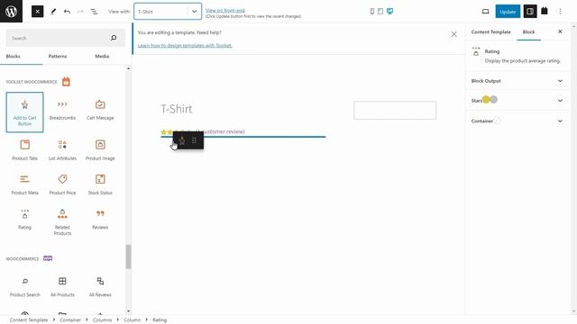Select Content Template in breadcrumb

(x=29, y=320)
